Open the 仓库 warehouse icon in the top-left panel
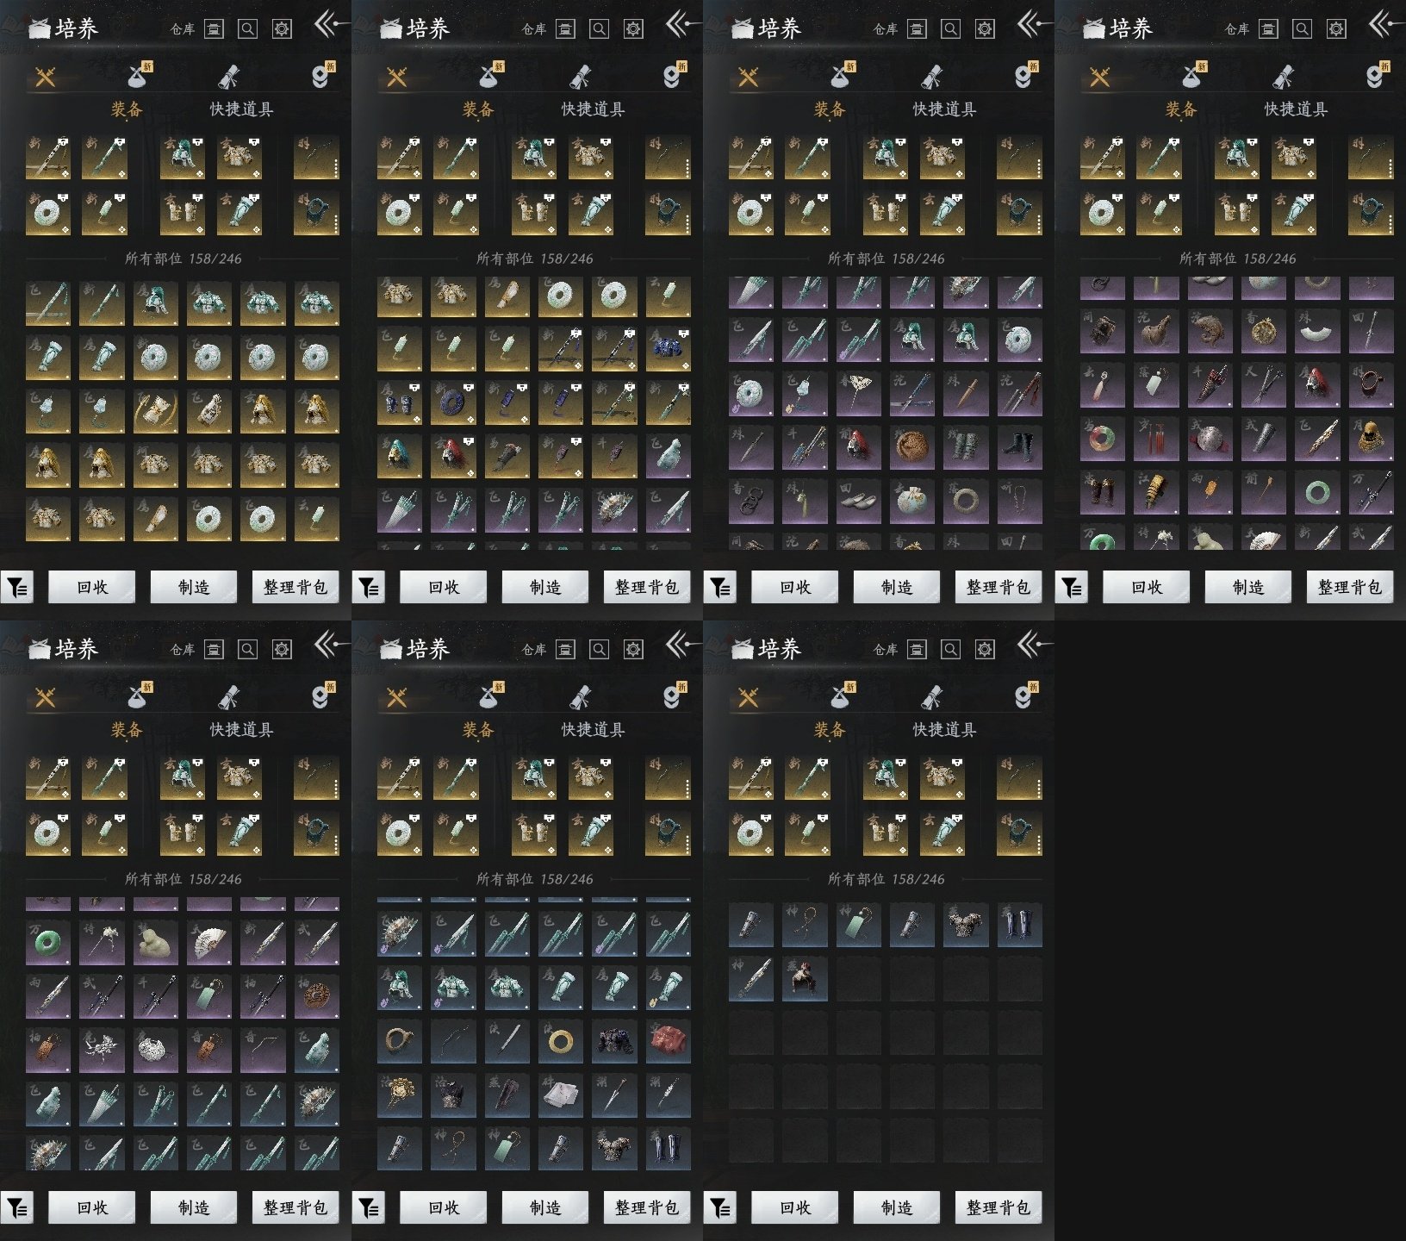The image size is (1406, 1241). tap(214, 29)
